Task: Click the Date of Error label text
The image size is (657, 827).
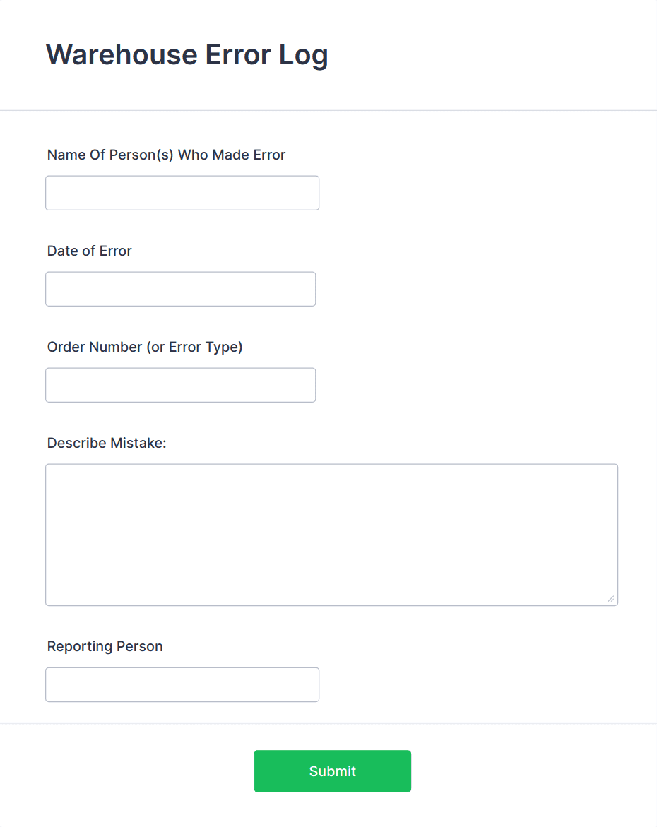Action: point(89,251)
